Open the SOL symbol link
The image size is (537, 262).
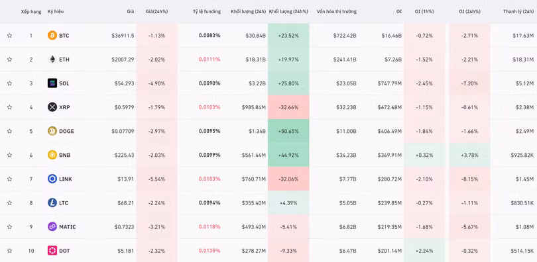64,83
